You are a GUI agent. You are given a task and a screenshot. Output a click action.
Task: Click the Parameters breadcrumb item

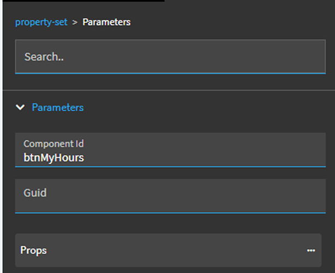click(106, 22)
